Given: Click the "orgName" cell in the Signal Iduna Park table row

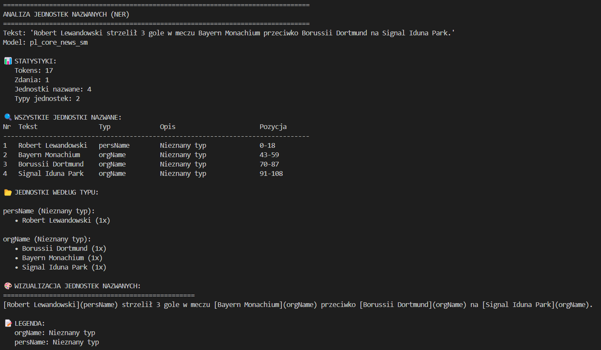Looking at the screenshot, I should (112, 174).
